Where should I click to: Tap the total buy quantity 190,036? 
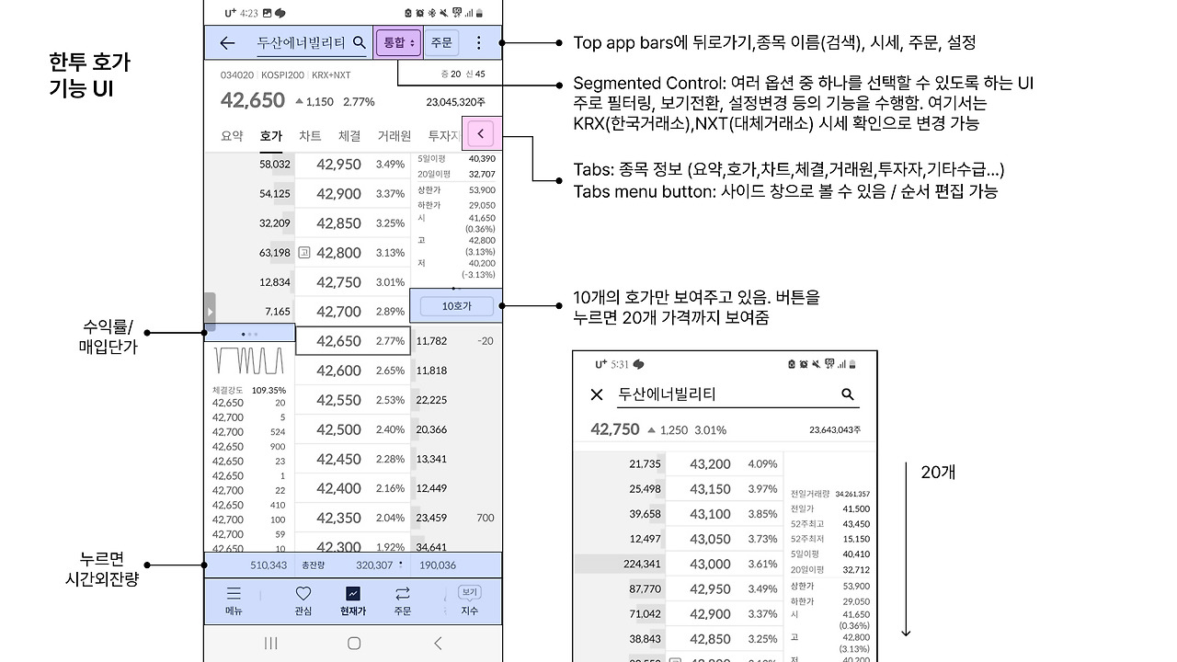coord(437,565)
